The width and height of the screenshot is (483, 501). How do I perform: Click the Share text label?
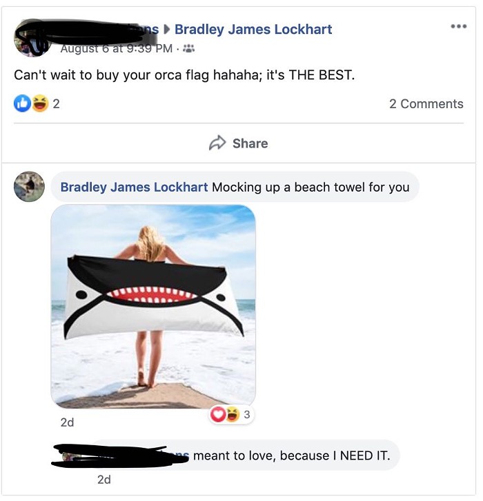(x=250, y=143)
